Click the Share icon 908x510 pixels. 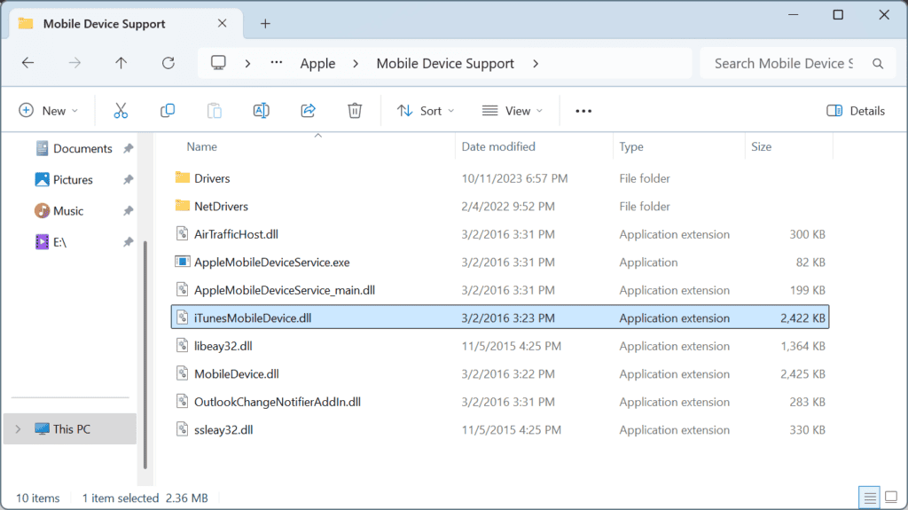tap(308, 111)
